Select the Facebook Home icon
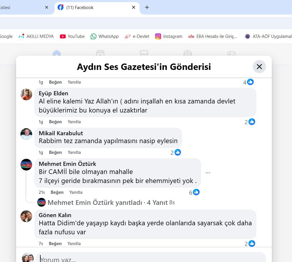This screenshot has height=262, width=292. click(x=56, y=53)
